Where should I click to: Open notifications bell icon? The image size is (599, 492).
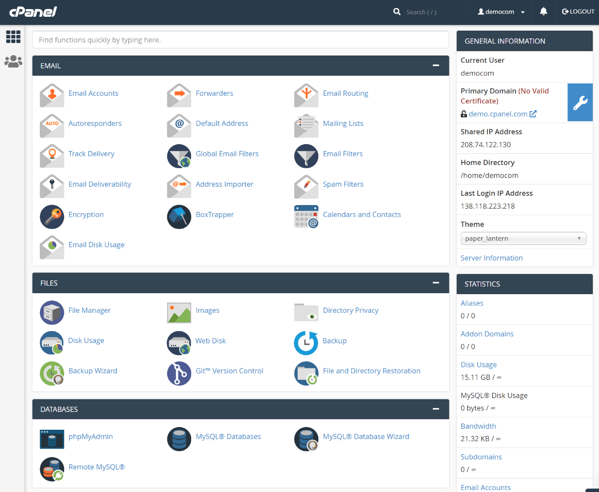[x=543, y=11]
